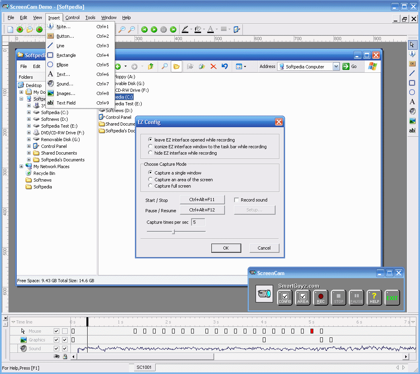
Task: Choose Text Field from the Insert menu
Action: point(80,103)
